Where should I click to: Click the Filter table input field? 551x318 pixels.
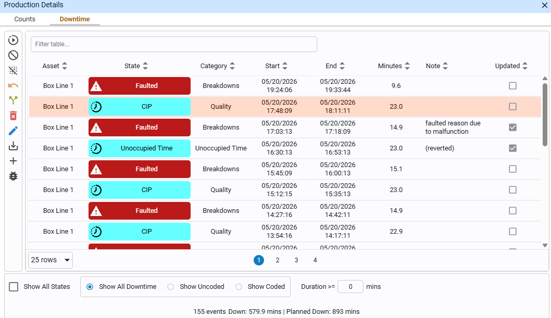click(x=173, y=44)
